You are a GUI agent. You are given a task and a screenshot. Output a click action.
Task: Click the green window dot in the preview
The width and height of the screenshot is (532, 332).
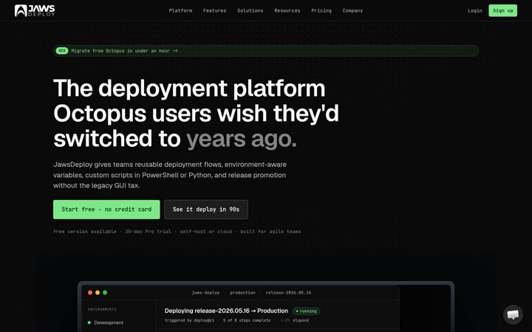[x=105, y=292]
